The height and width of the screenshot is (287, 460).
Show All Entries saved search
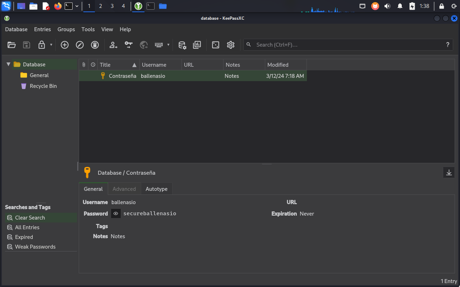[x=41, y=227]
